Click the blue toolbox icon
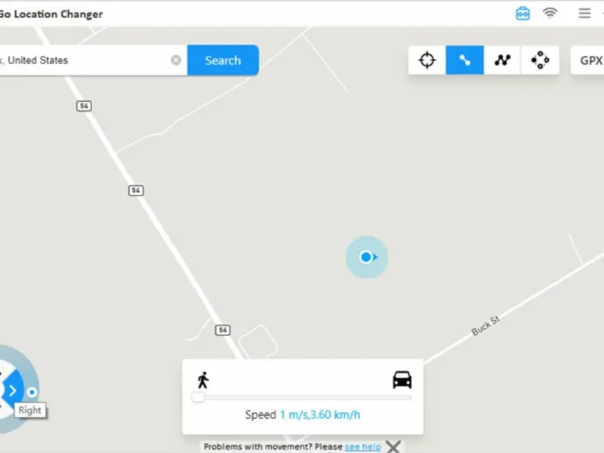Image resolution: width=604 pixels, height=453 pixels. pos(522,14)
